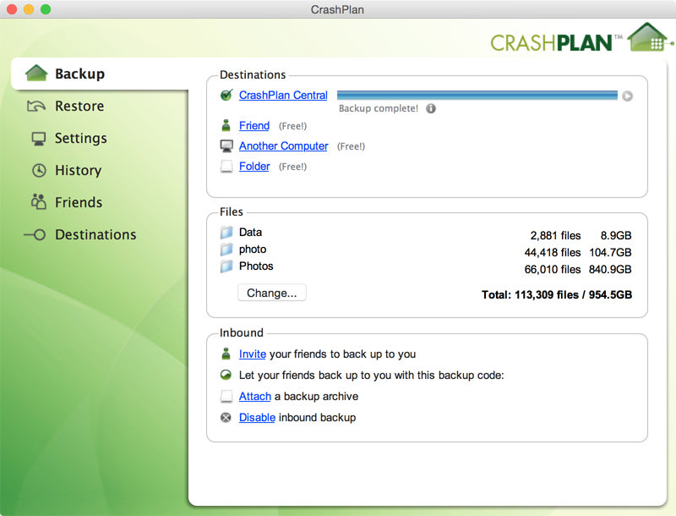
Task: Click the CrashPlan house logo
Action: pyautogui.click(x=649, y=37)
